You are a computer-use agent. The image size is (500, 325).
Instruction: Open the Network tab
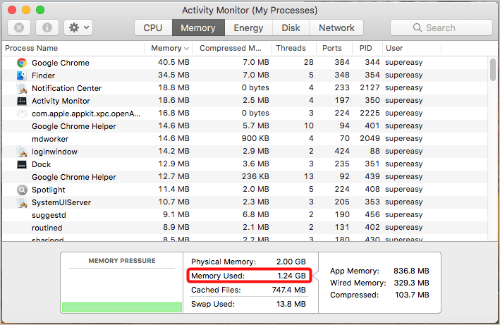[336, 27]
